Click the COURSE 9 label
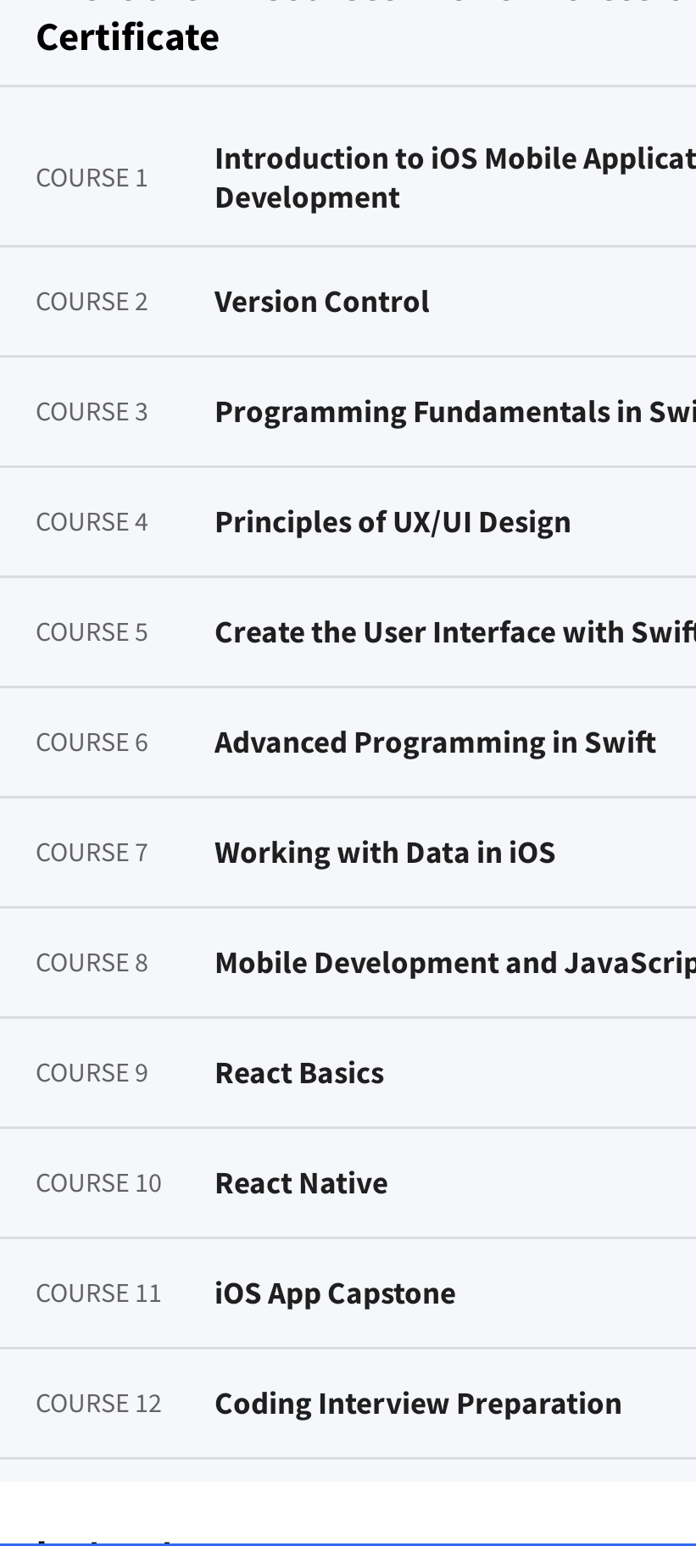696x1546 pixels. pyautogui.click(x=92, y=1073)
